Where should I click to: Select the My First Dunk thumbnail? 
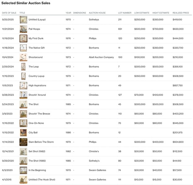click(23, 39)
